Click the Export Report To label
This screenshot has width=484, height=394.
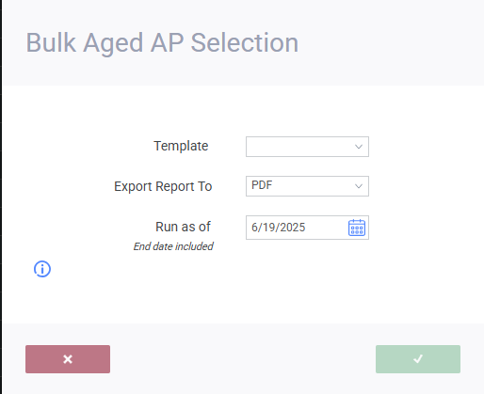pyautogui.click(x=163, y=186)
